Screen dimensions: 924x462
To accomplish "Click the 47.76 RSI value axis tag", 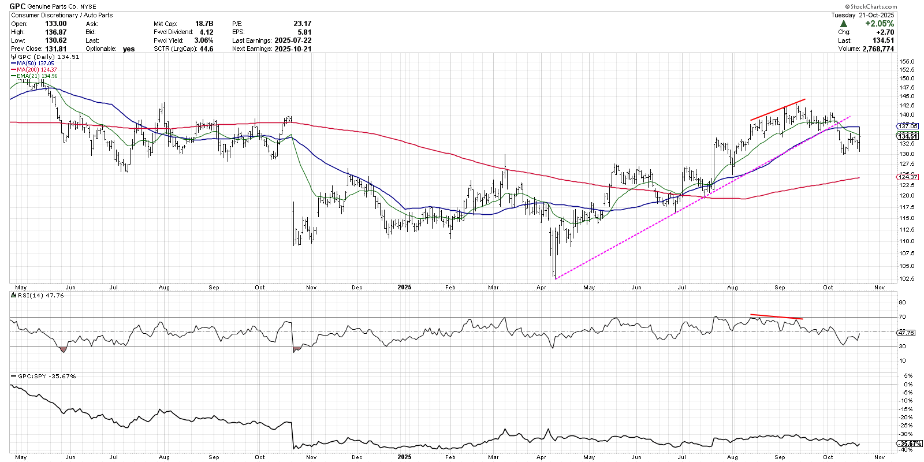I will click(906, 333).
